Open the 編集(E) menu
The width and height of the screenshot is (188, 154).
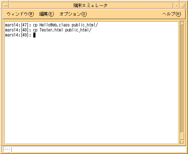click(47, 14)
